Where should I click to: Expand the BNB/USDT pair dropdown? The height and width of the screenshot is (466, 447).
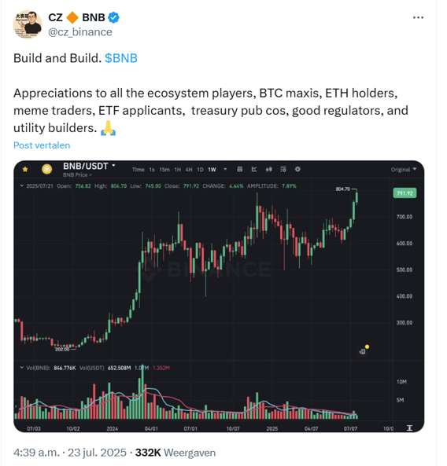click(x=113, y=166)
